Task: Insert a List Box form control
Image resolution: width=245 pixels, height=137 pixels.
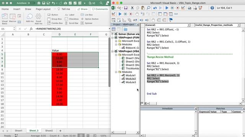Action: pos(87,15)
